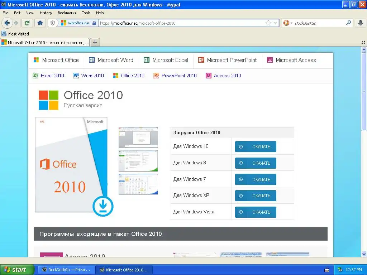Open the list all tabs button
Image resolution: width=367 pixels, height=275 pixels.
coord(363,42)
